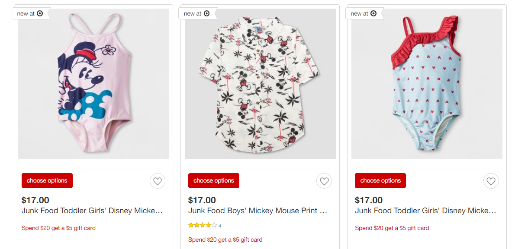515x249 pixels.
Task: Choose options for Boys' Mickey Mouse shirt
Action: (x=214, y=180)
